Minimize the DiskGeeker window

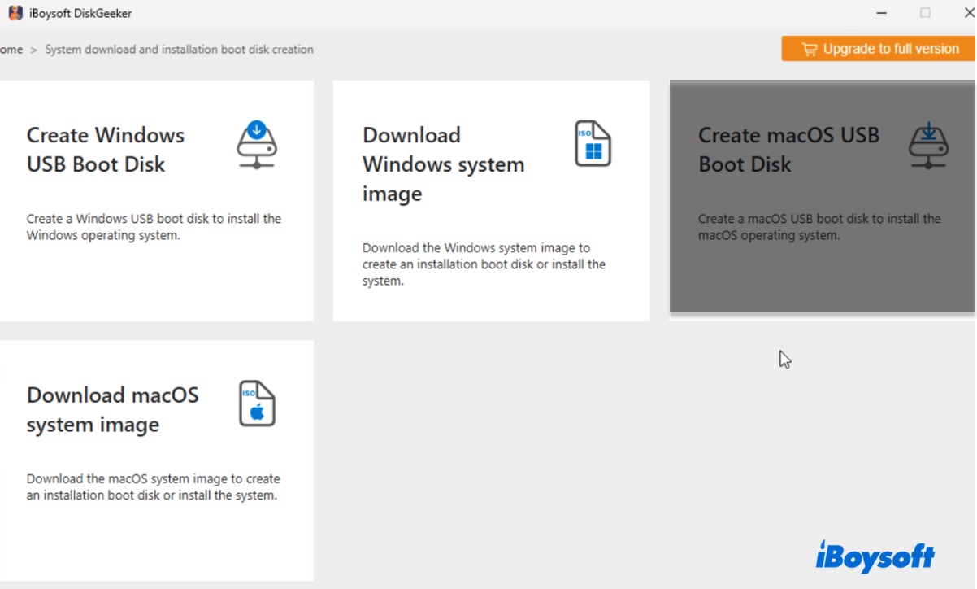coord(880,13)
